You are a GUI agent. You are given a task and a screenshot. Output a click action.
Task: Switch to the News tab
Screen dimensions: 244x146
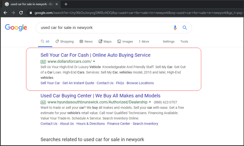(x=86, y=42)
